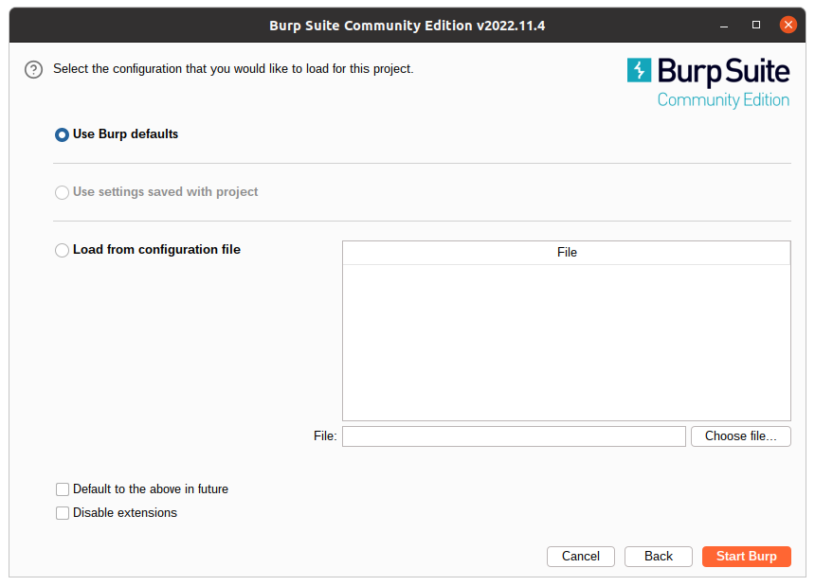Click the Cancel button
This screenshot has height=586, width=815.
tap(581, 557)
